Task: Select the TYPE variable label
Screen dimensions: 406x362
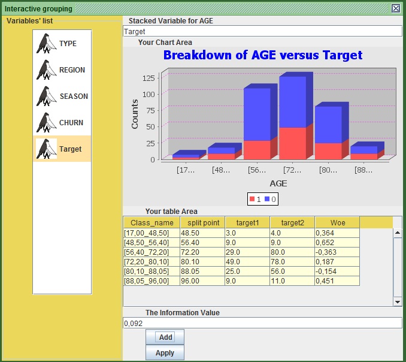Action: (x=68, y=44)
